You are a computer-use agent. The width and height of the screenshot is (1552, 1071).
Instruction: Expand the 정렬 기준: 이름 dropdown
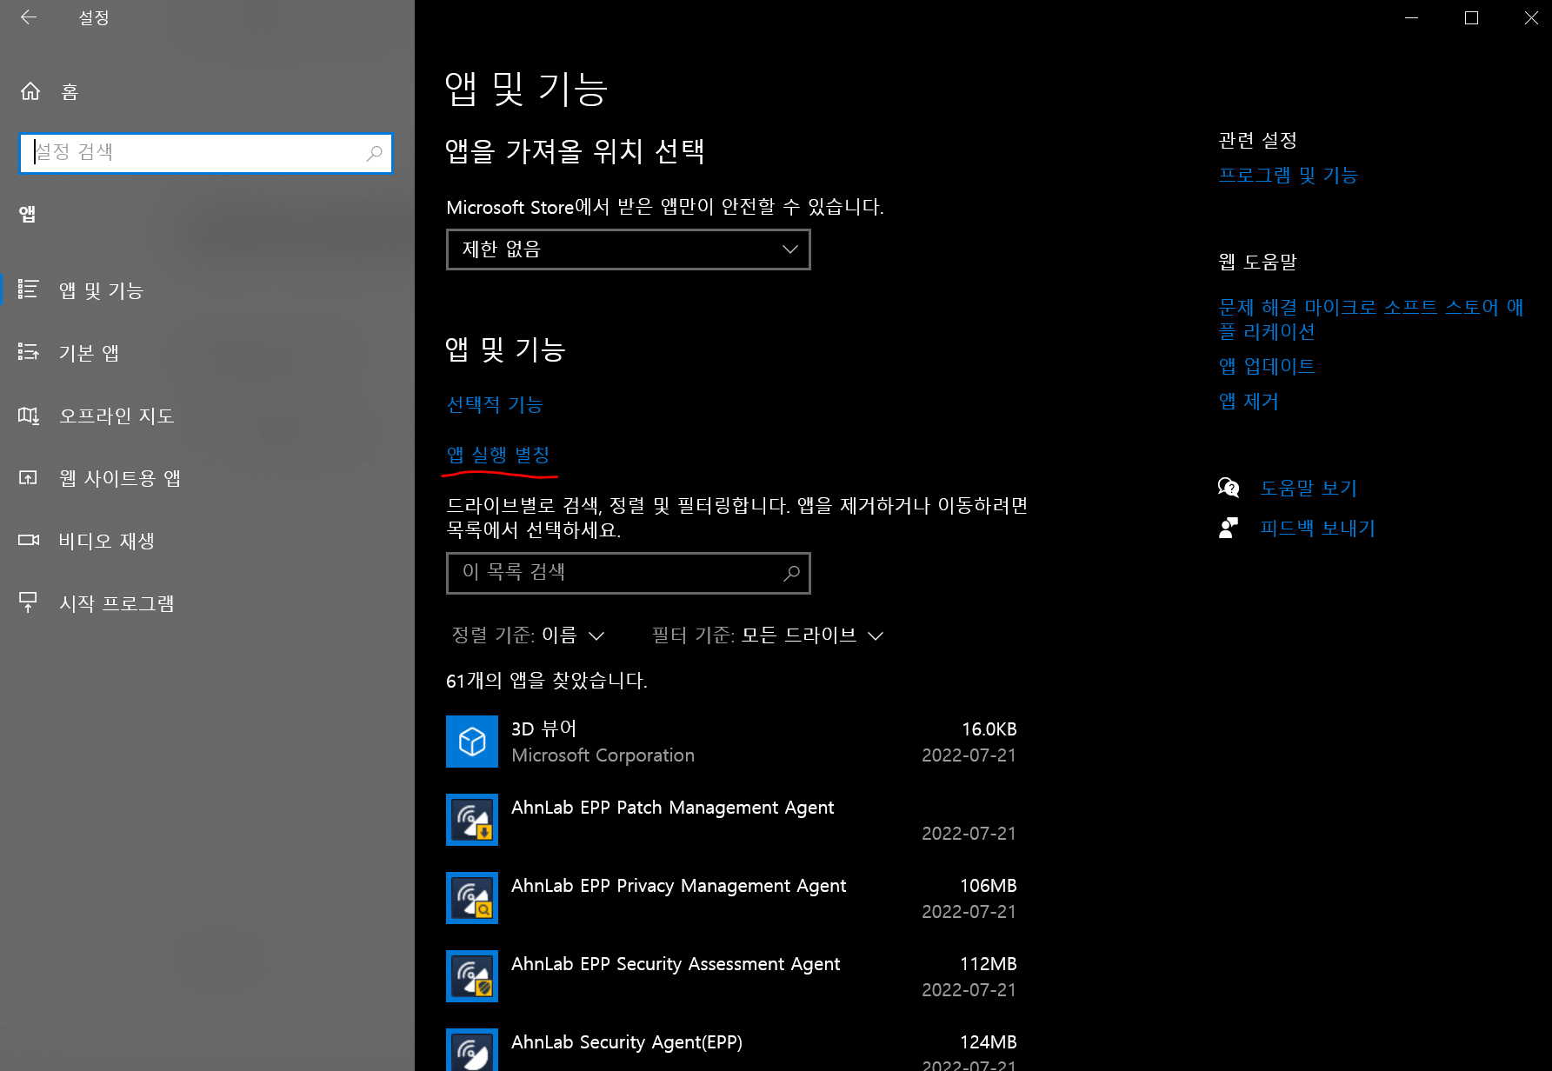(528, 635)
